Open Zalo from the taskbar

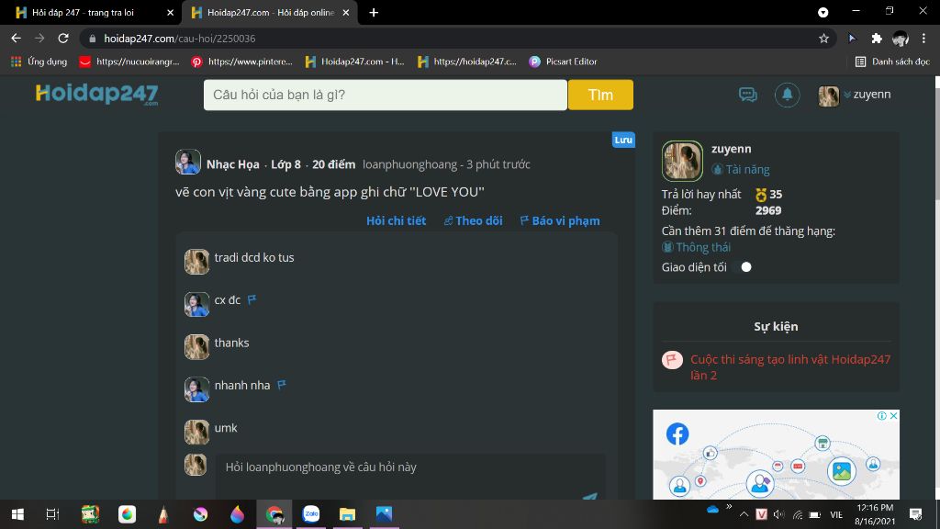coord(311,514)
